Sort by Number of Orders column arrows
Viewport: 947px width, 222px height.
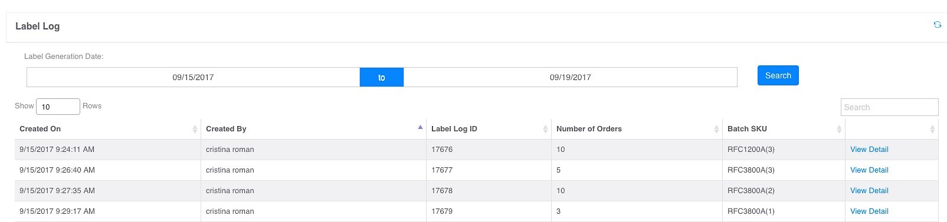(x=716, y=129)
